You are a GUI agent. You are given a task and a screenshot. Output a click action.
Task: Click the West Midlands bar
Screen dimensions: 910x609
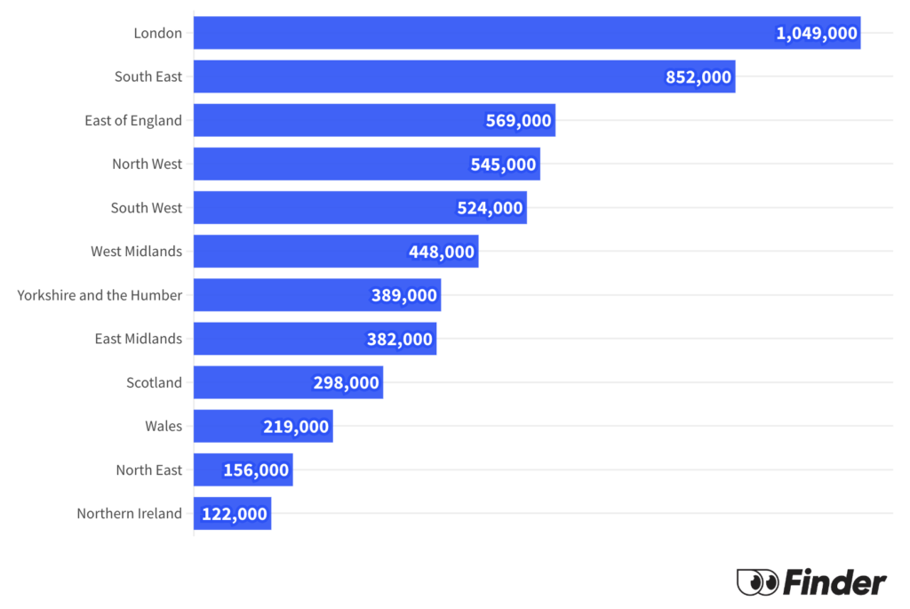tap(336, 252)
